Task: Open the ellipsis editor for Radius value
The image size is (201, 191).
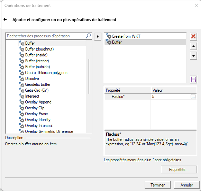Action: click(x=193, y=97)
